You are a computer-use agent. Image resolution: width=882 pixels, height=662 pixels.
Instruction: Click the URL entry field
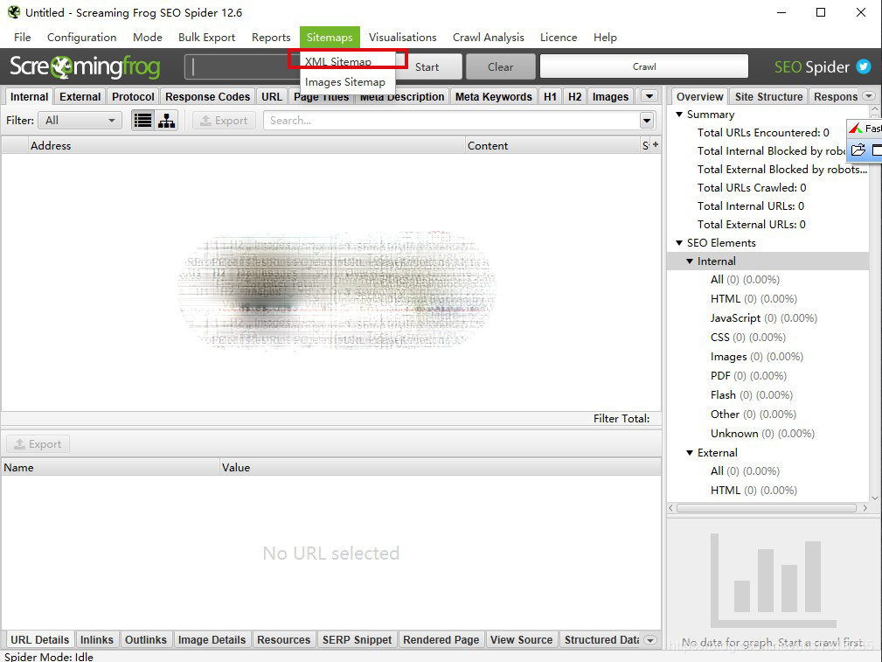pyautogui.click(x=242, y=67)
